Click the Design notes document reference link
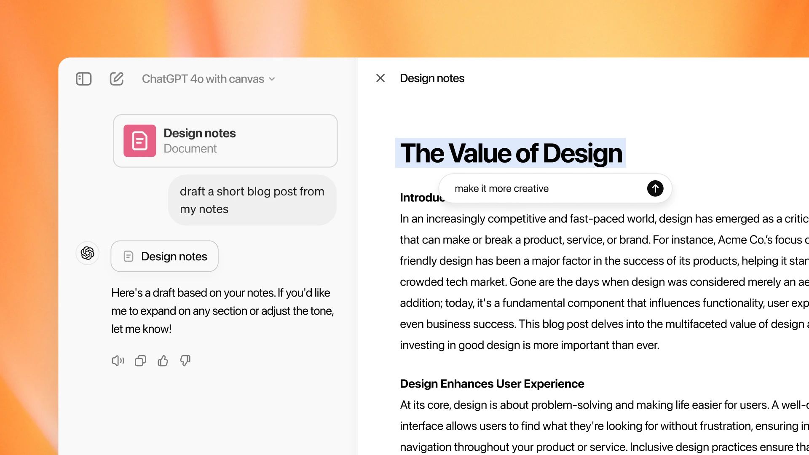The width and height of the screenshot is (809, 455). pyautogui.click(x=164, y=256)
